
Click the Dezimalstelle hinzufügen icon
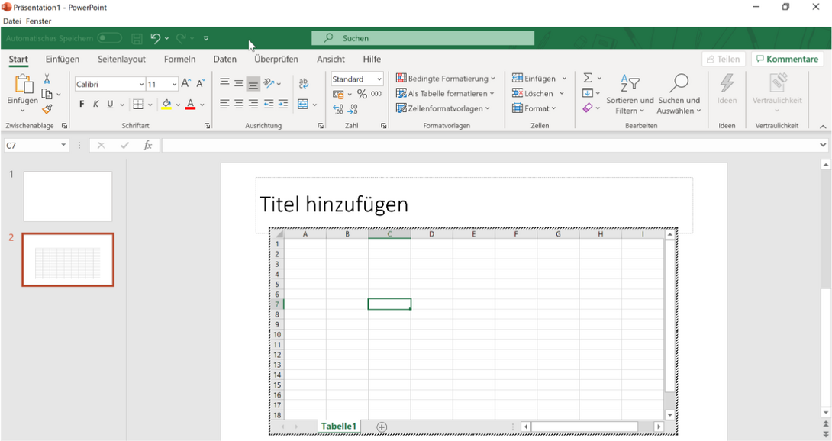[x=337, y=109]
